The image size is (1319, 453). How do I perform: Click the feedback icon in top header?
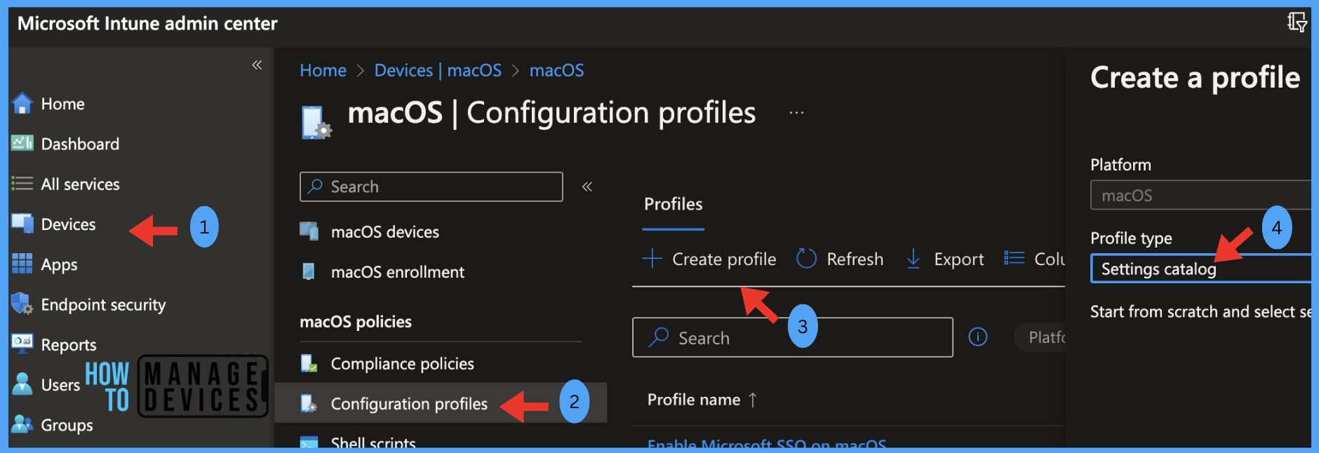click(x=1297, y=22)
